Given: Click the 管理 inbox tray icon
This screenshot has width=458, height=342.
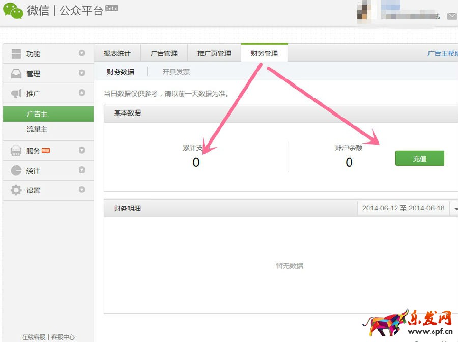Looking at the screenshot, I should (16, 74).
